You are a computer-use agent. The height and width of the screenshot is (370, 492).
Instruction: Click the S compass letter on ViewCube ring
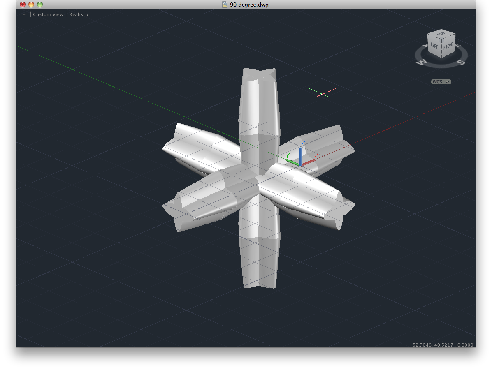click(461, 62)
